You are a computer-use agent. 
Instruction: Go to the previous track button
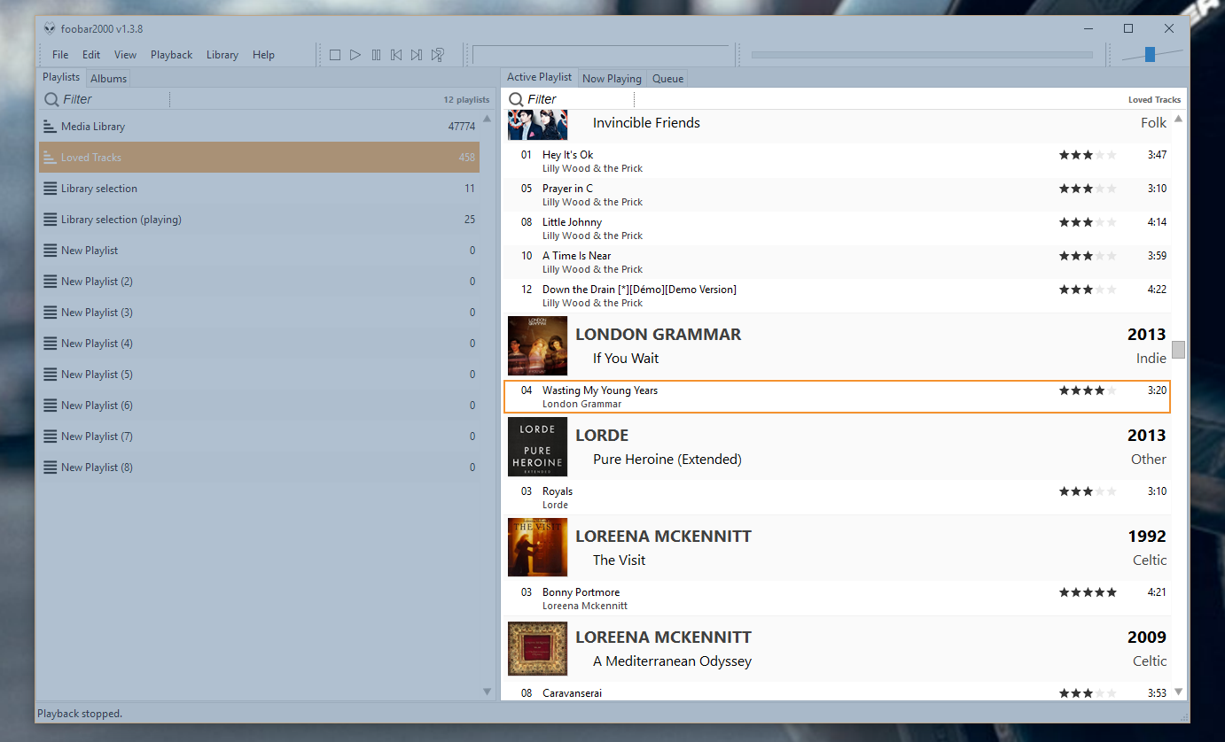[x=396, y=55]
